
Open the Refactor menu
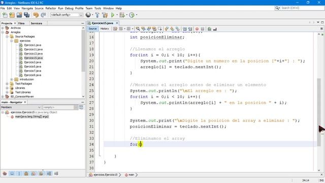51,8
